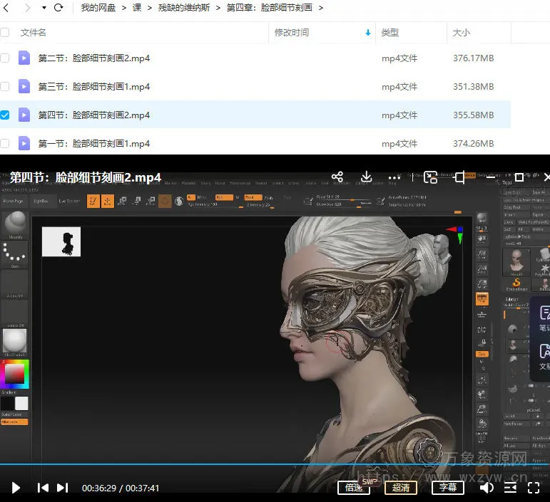
Task: Refresh the file list
Action: (58, 8)
